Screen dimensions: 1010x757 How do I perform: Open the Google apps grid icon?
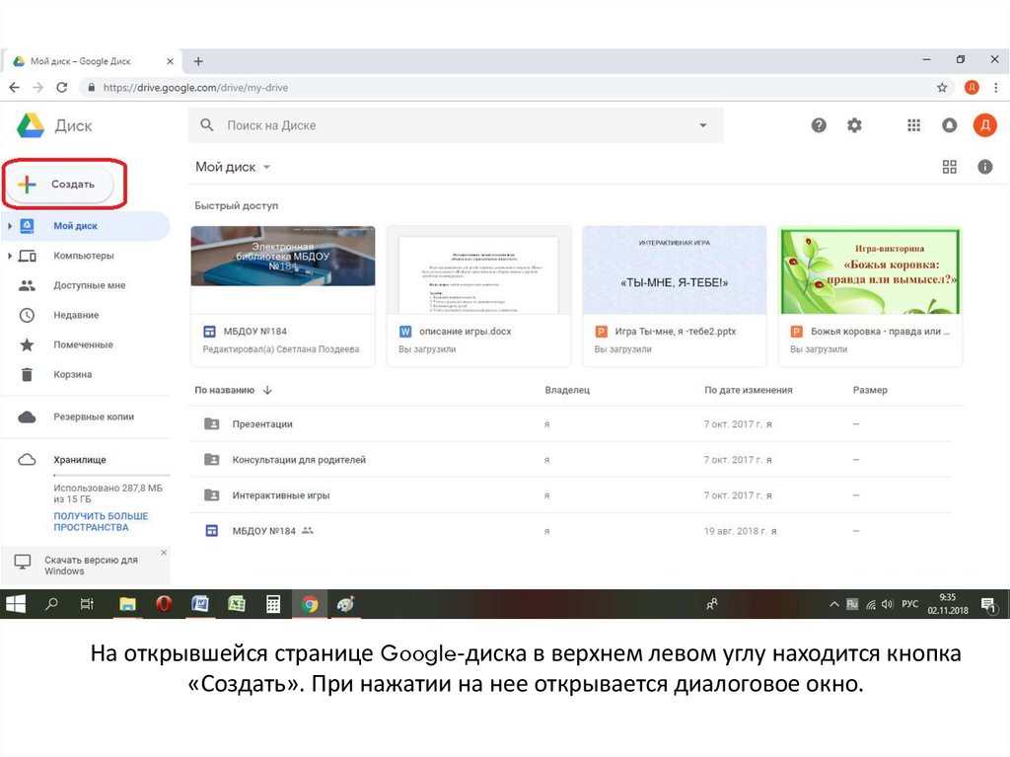point(913,125)
